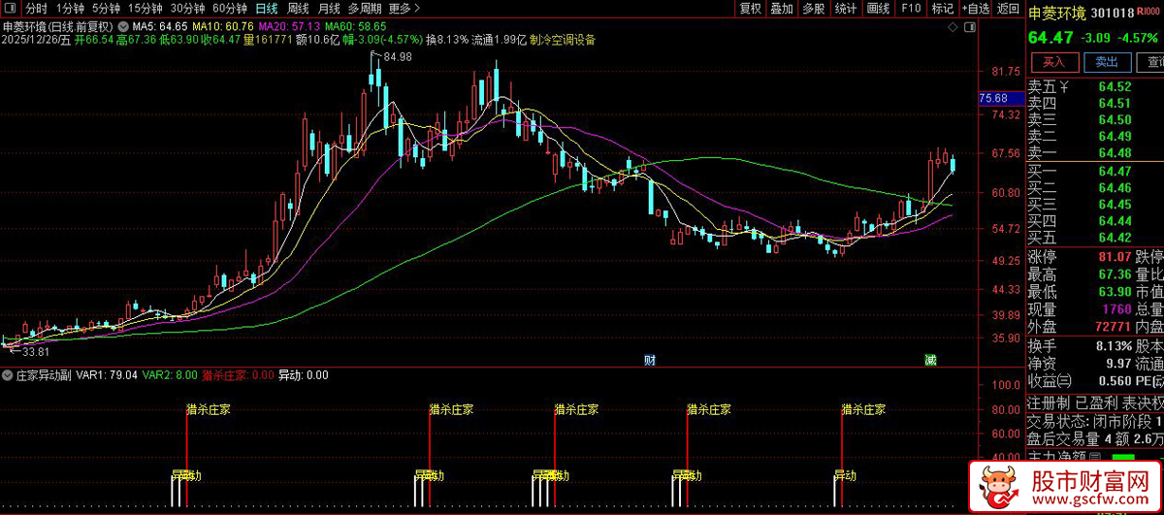Click the blue 75.68 price axis marker
Viewport: 1164px width, 515px height.
coord(993,99)
